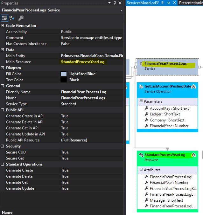Click the service operation icon on GetLastAccountPostingDate

[x=141, y=87]
